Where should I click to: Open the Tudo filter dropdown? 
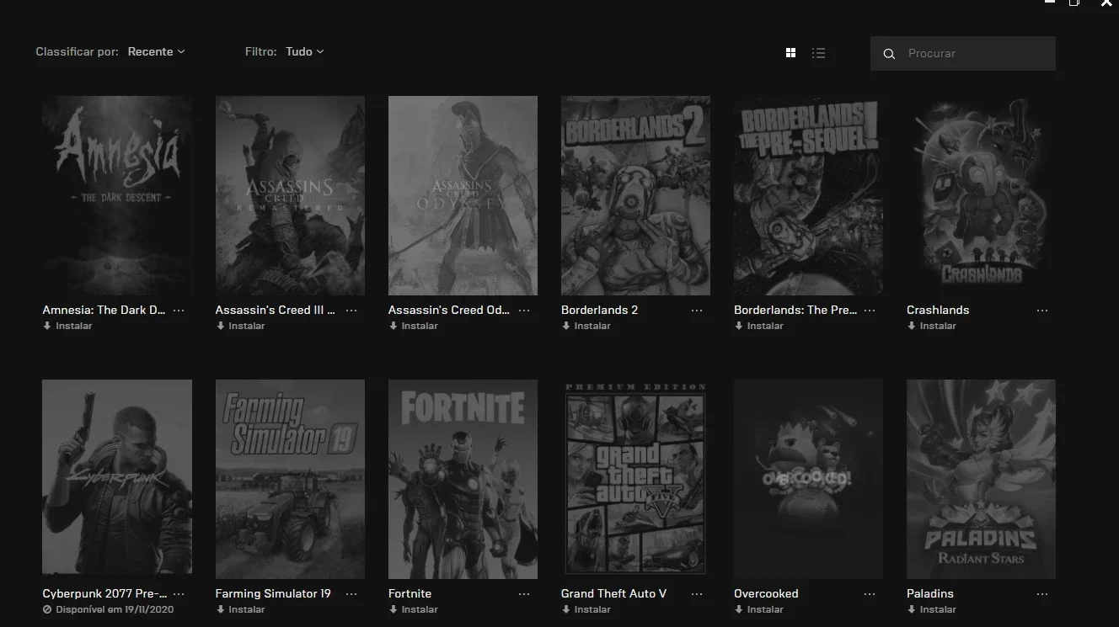(304, 52)
